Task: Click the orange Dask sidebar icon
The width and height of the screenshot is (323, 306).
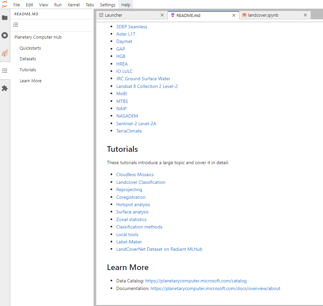Action: [5, 53]
